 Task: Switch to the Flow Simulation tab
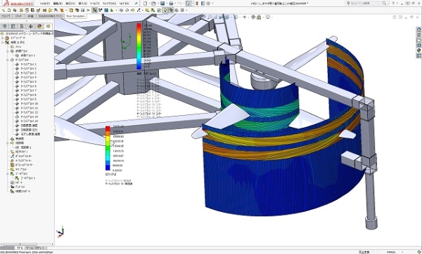[75, 16]
